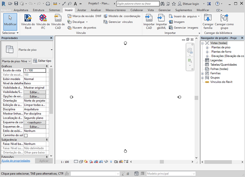
Task: Collapse the Gráficos properties section
Action: pos(47,66)
